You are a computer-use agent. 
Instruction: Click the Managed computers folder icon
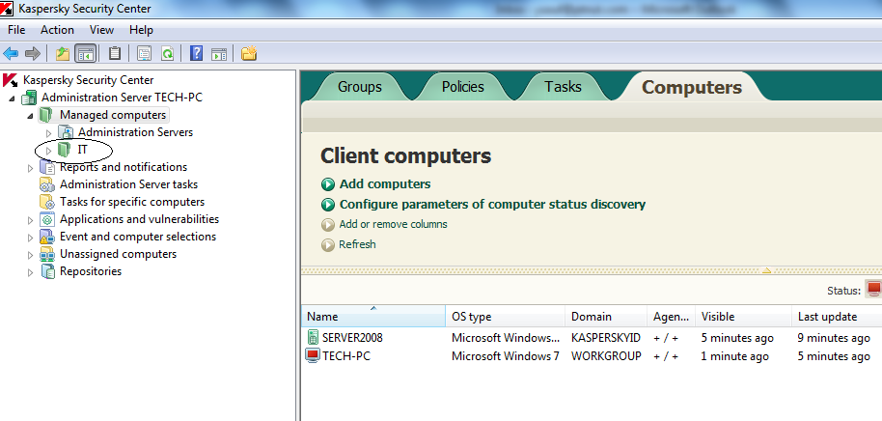tap(46, 115)
